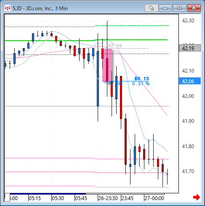205x206 pixels.
Task: Click the 05:15 time axis label
Action: tap(35, 198)
